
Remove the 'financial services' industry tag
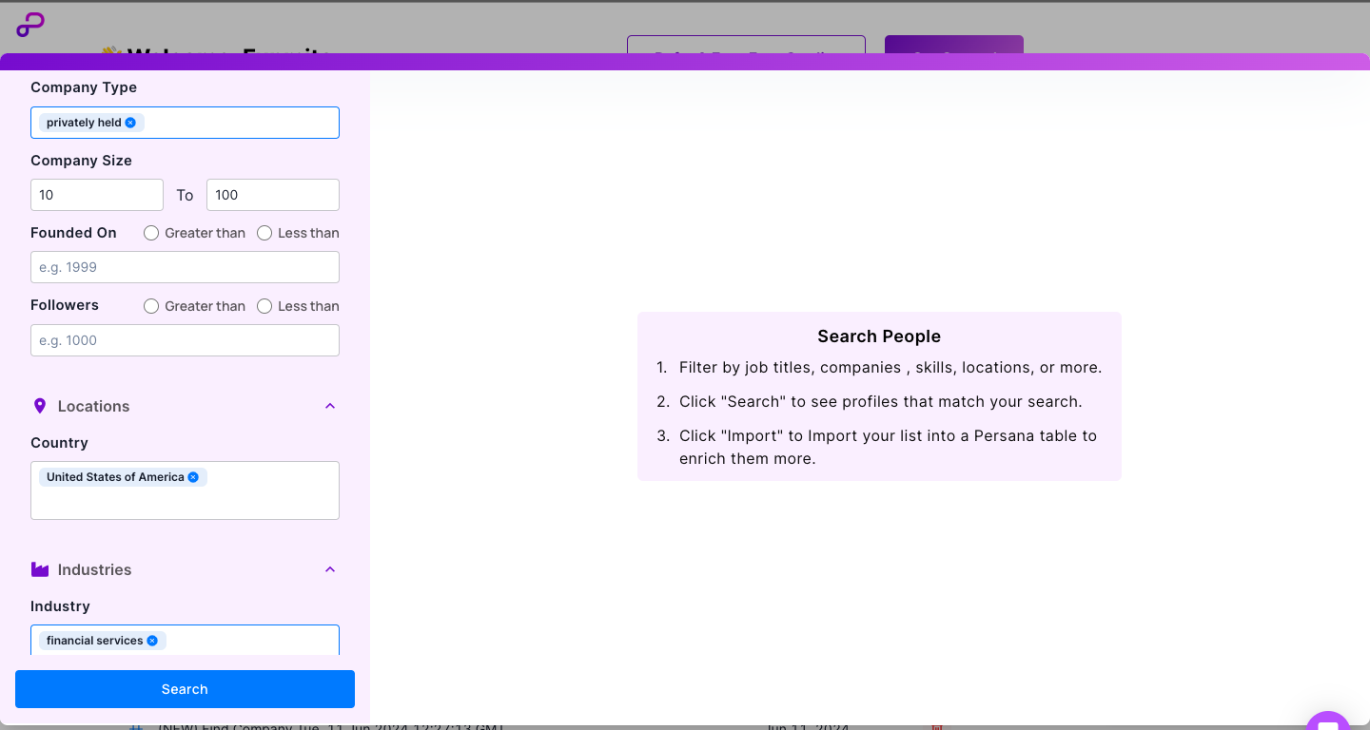point(152,641)
